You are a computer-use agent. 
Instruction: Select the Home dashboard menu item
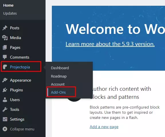point(8,5)
